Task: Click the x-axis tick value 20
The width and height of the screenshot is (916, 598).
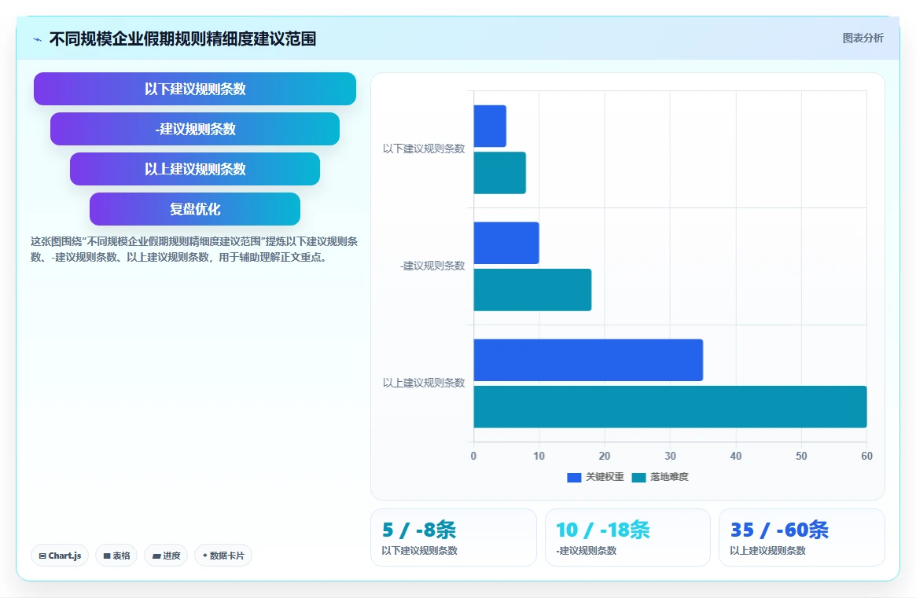Action: click(605, 456)
